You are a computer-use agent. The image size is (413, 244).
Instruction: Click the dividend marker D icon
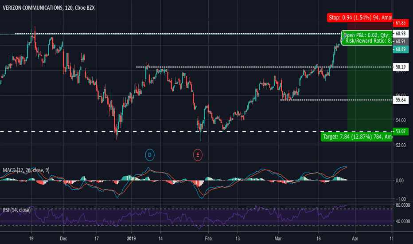tap(150, 155)
